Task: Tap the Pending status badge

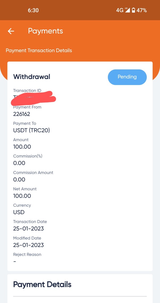Action: tap(127, 77)
